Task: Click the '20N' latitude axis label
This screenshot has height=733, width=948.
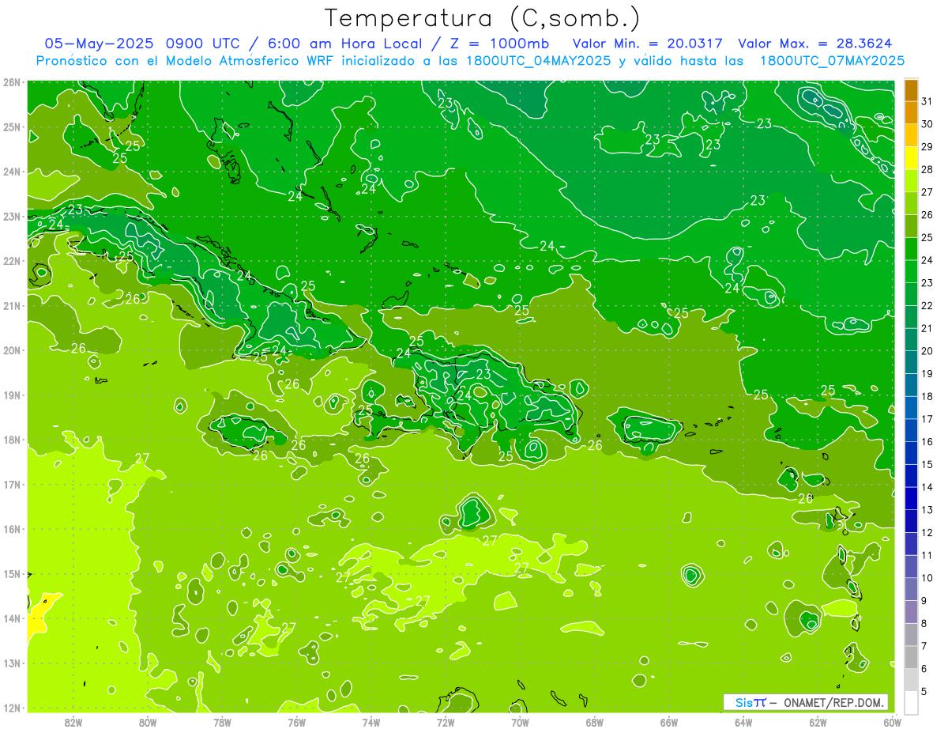Action: pos(12,350)
